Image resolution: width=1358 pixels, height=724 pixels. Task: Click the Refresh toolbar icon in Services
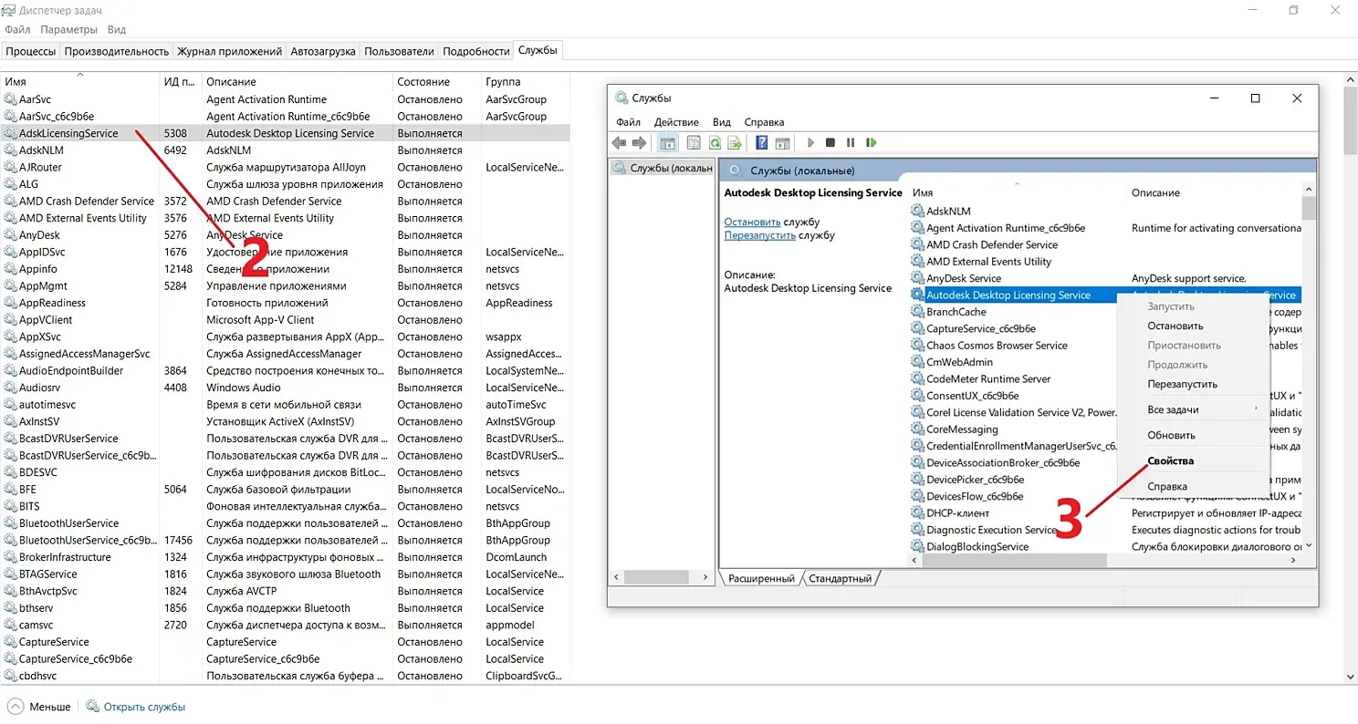[715, 143]
